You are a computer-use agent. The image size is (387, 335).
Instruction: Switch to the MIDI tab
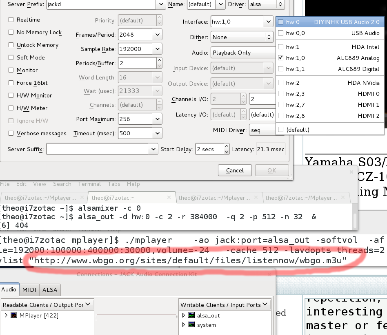pos(29,290)
